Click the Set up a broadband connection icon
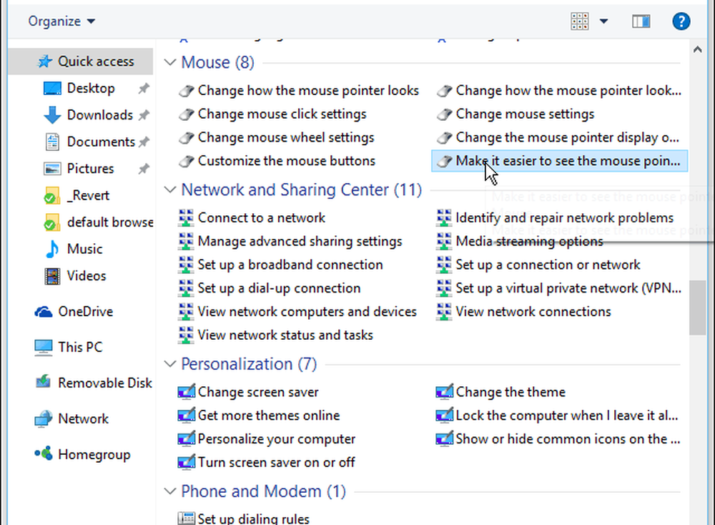Viewport: 715px width, 525px height. [x=186, y=265]
